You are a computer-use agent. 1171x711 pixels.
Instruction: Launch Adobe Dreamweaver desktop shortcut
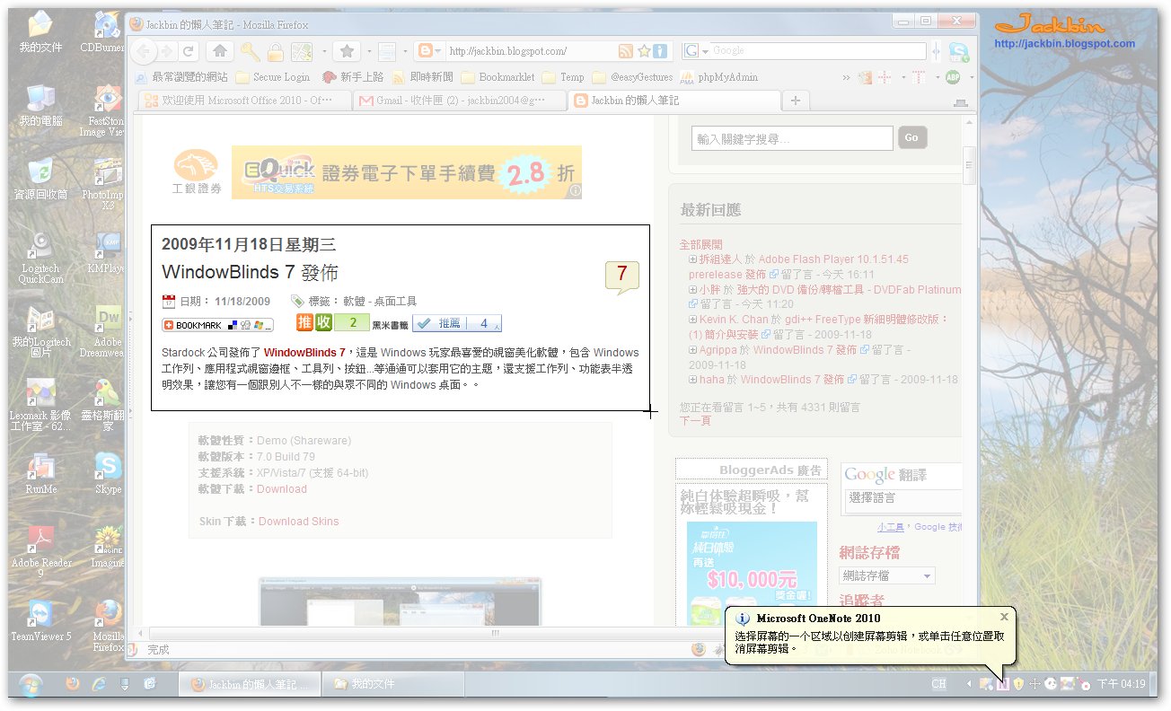click(109, 332)
